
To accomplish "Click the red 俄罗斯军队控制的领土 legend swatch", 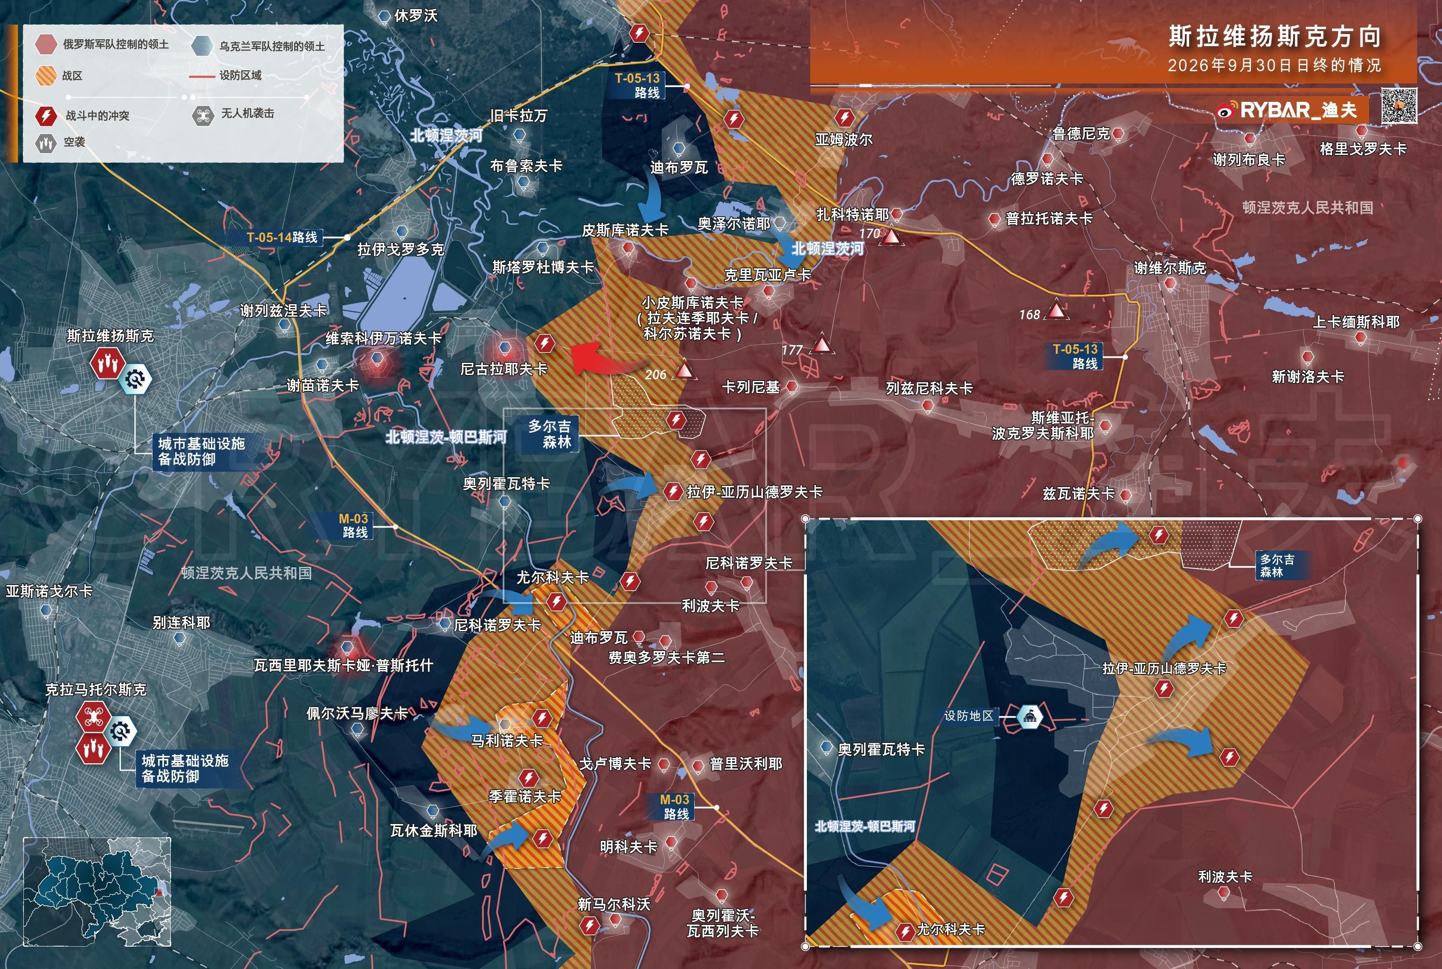I will (46, 44).
